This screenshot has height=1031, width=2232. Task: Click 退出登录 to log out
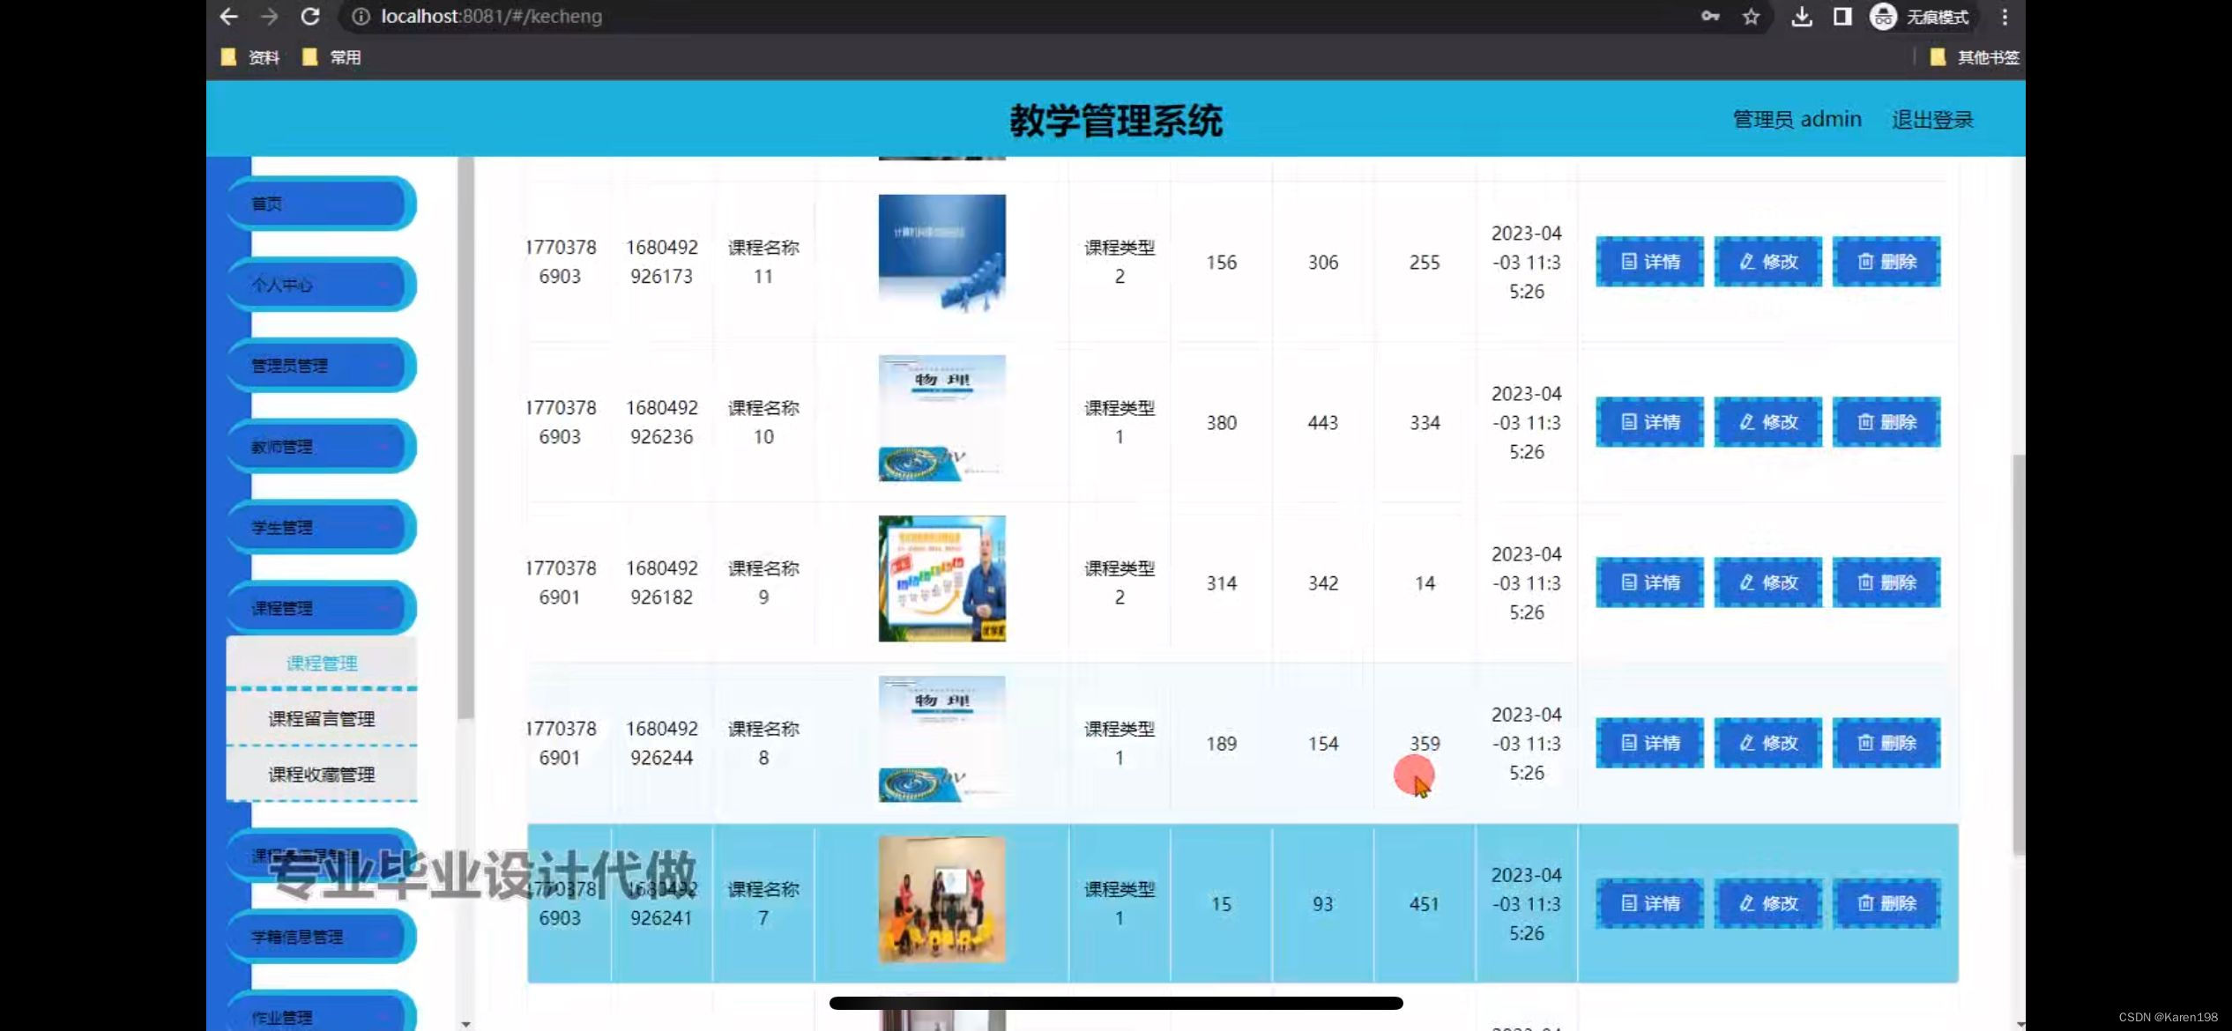click(x=1932, y=120)
